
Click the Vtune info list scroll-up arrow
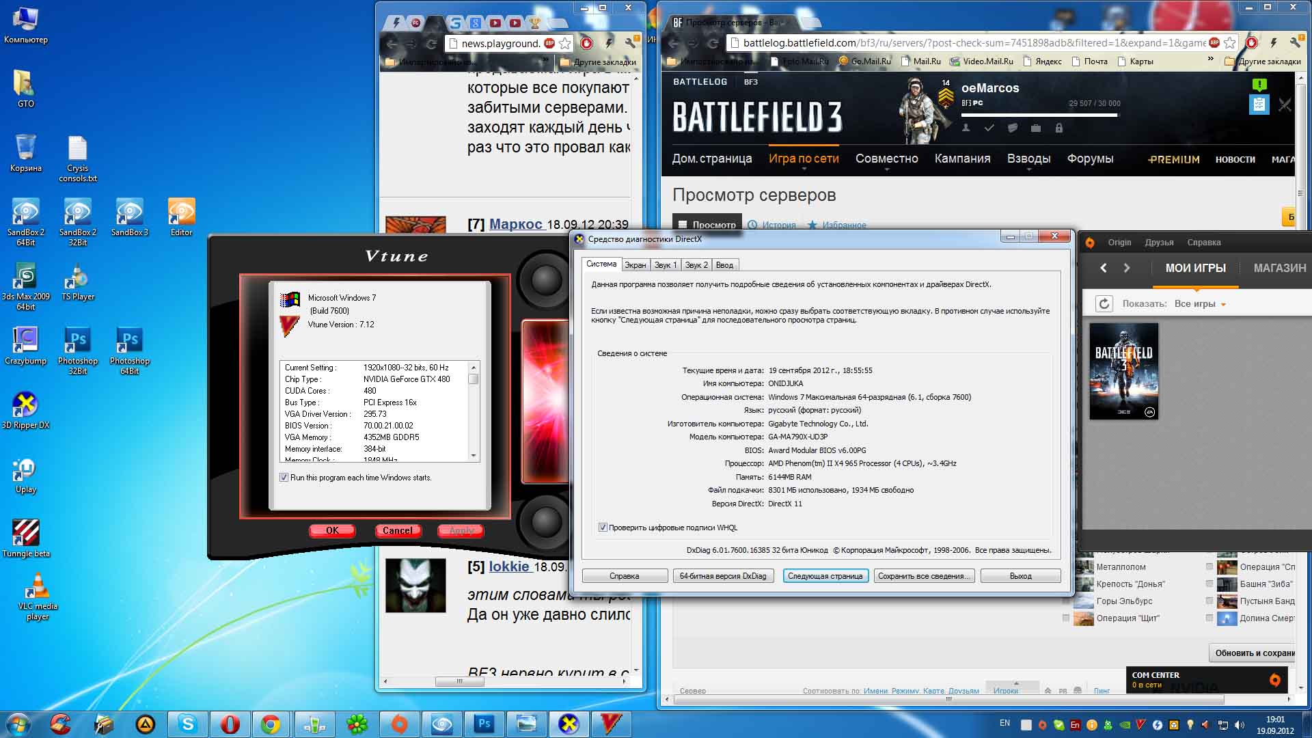point(473,367)
